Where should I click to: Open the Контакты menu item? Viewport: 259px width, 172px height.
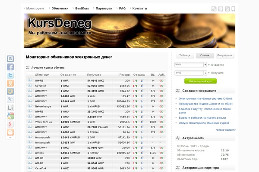point(139,9)
